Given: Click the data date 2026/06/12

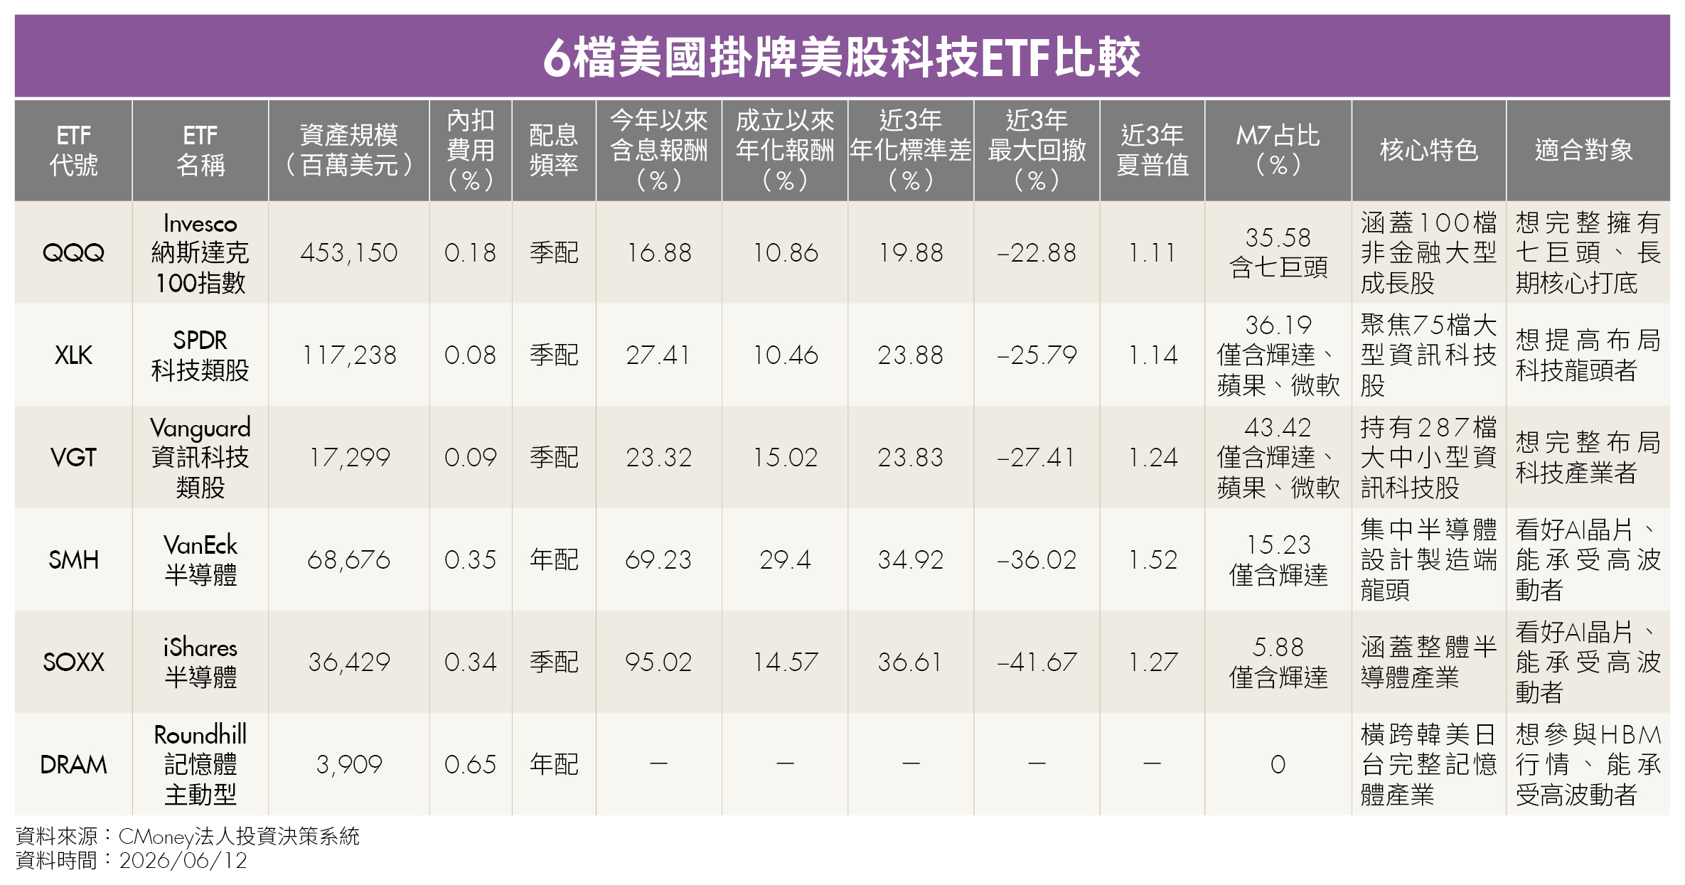Looking at the screenshot, I should tap(183, 861).
